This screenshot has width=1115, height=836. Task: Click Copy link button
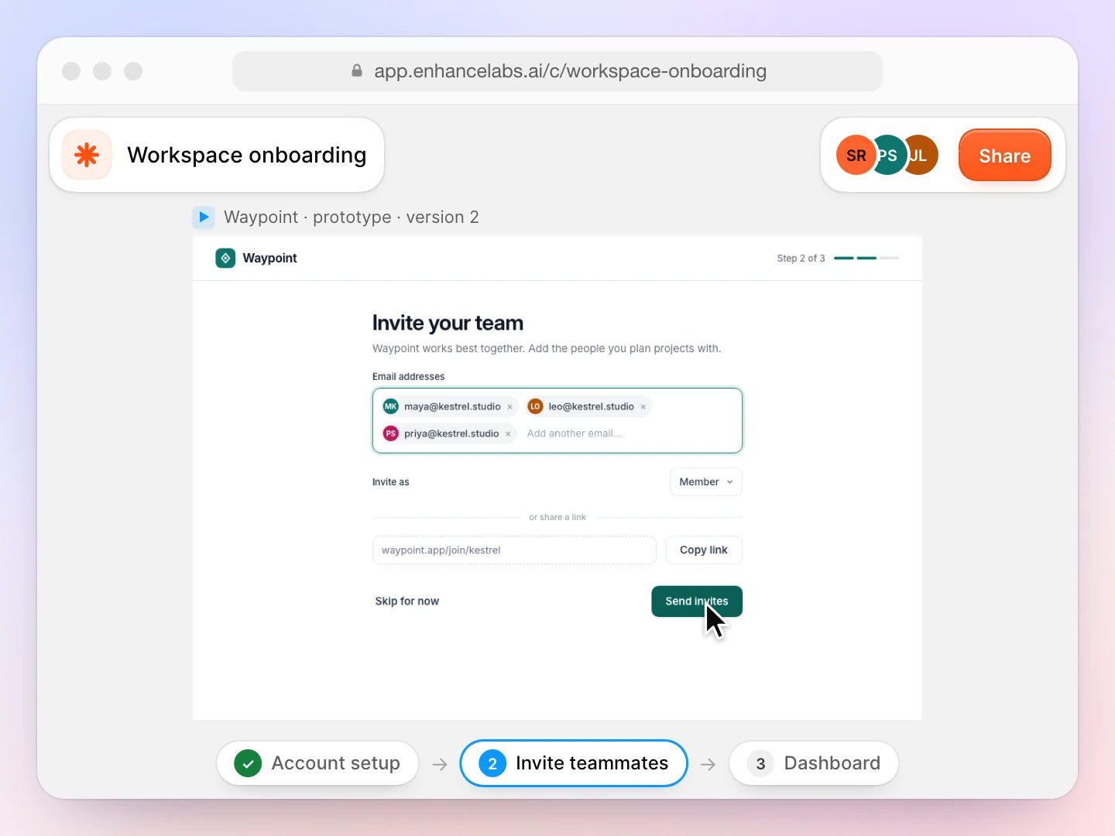(x=704, y=550)
